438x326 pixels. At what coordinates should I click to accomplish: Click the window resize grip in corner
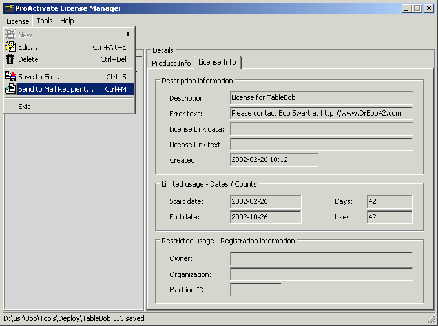tap(432, 318)
